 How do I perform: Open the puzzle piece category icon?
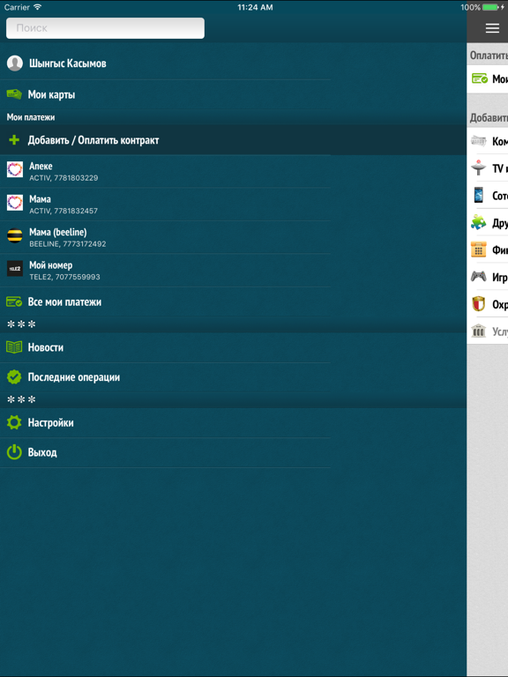click(x=479, y=222)
